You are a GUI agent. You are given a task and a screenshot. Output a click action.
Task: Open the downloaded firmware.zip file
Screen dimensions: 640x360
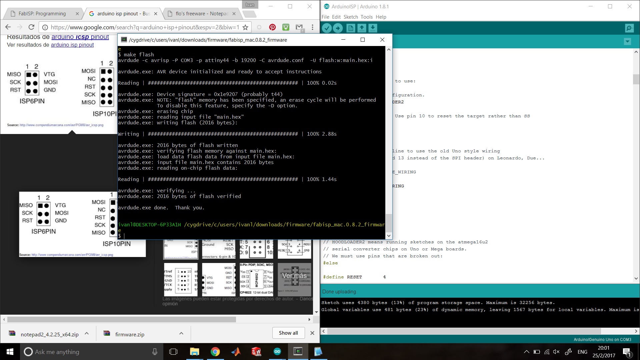pos(130,334)
